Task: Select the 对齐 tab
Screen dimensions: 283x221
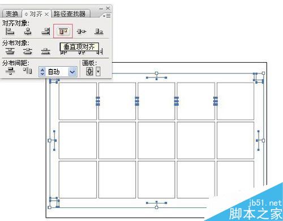Action: (x=36, y=14)
